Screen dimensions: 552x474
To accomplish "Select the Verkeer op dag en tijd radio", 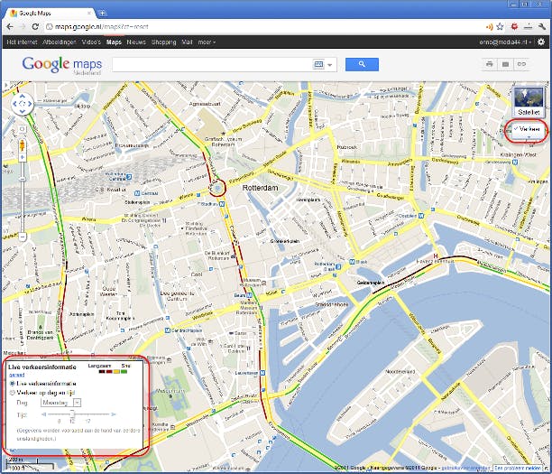I will pyautogui.click(x=12, y=392).
